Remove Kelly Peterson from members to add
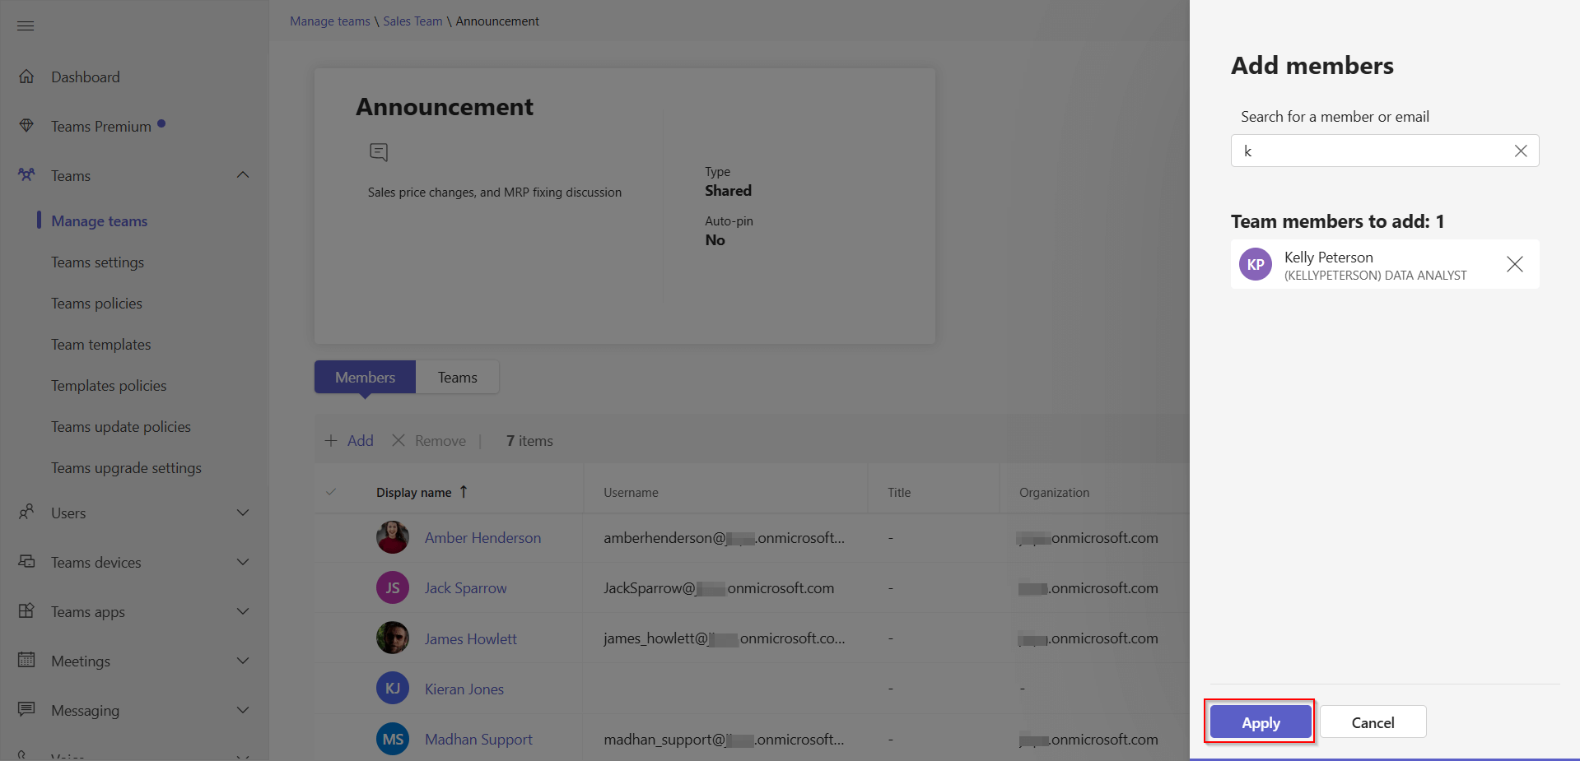Image resolution: width=1580 pixels, height=761 pixels. click(x=1515, y=264)
